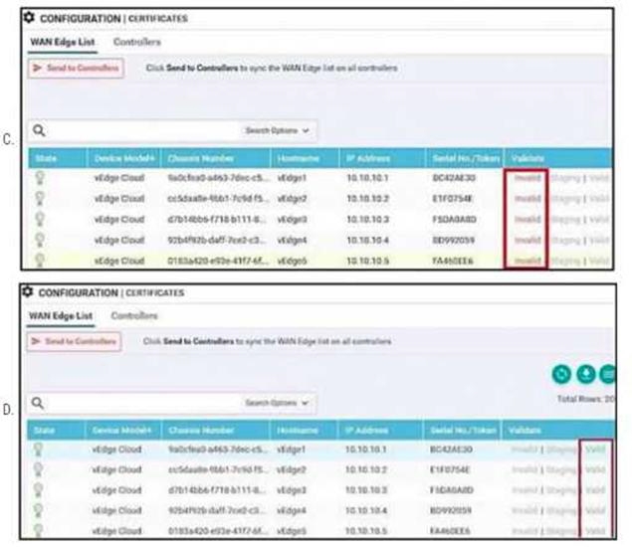Viewport: 632px width, 547px height.
Task: Select hostname vEdge4 in panel D
Action: [291, 511]
